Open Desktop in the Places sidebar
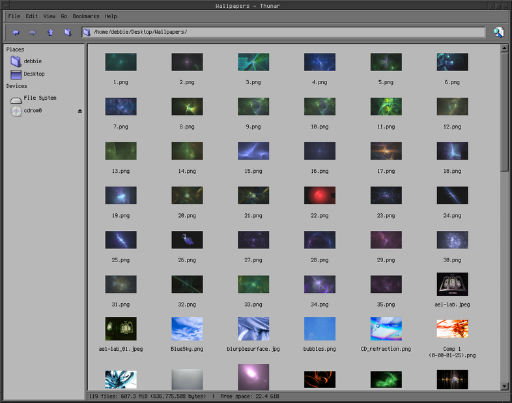Image resolution: width=512 pixels, height=403 pixels. pyautogui.click(x=28, y=74)
